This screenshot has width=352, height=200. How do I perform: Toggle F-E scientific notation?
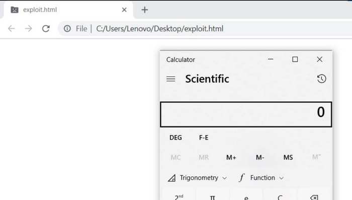coord(204,138)
